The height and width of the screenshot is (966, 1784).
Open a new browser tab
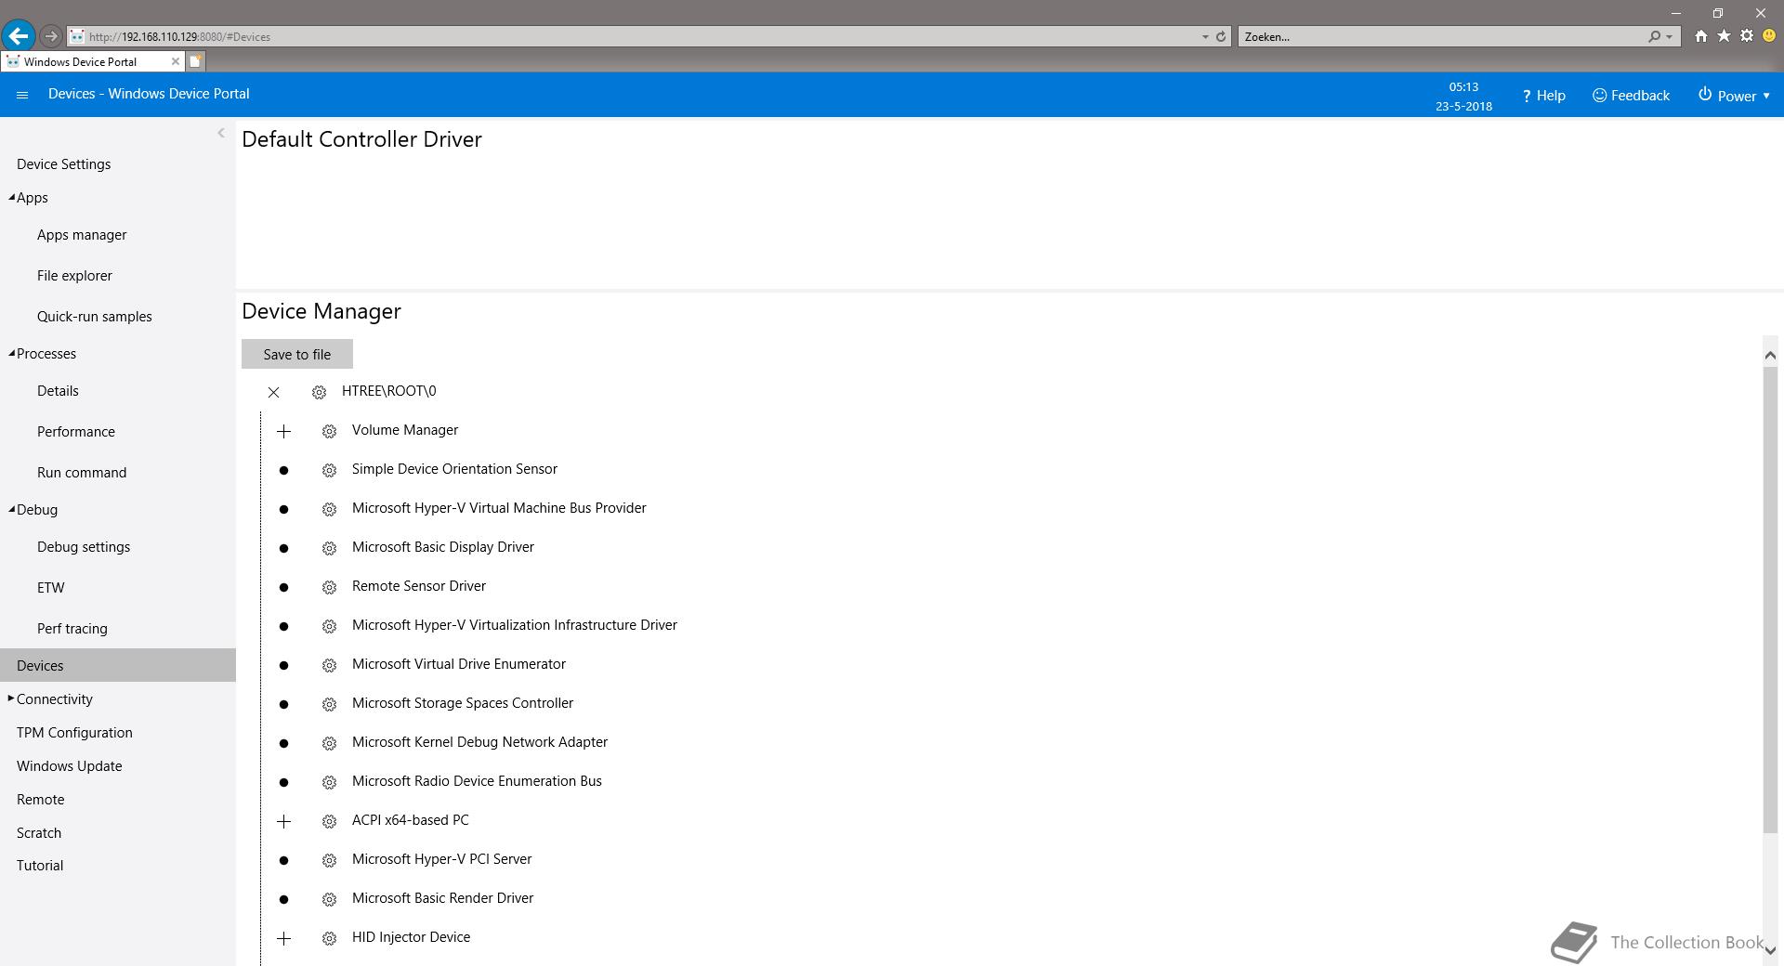(195, 61)
